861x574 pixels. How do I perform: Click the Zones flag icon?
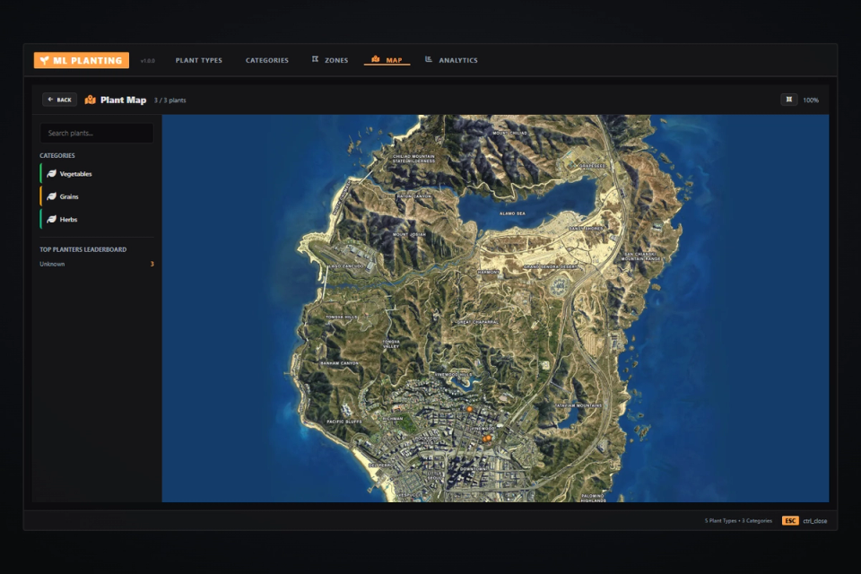(x=315, y=59)
